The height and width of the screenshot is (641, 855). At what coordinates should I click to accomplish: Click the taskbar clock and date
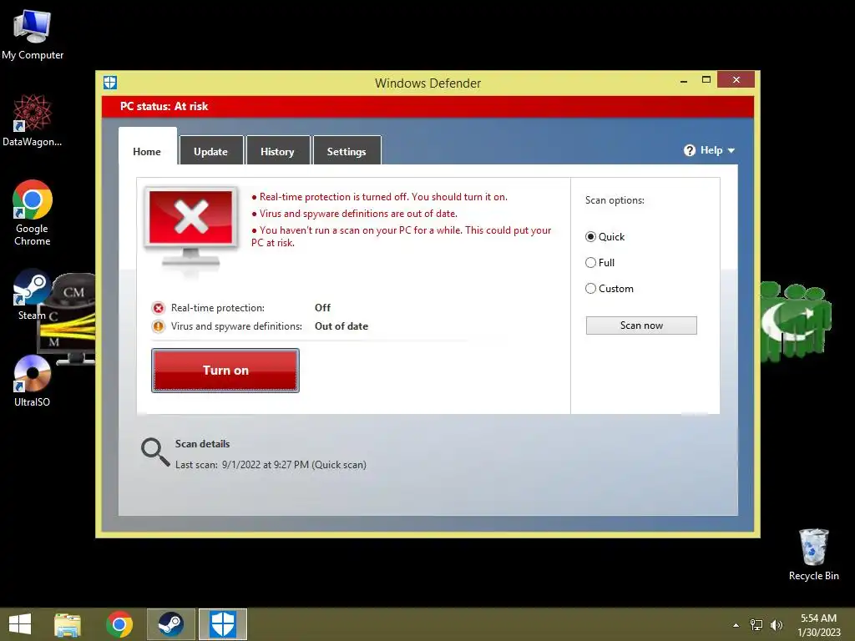[x=818, y=625]
